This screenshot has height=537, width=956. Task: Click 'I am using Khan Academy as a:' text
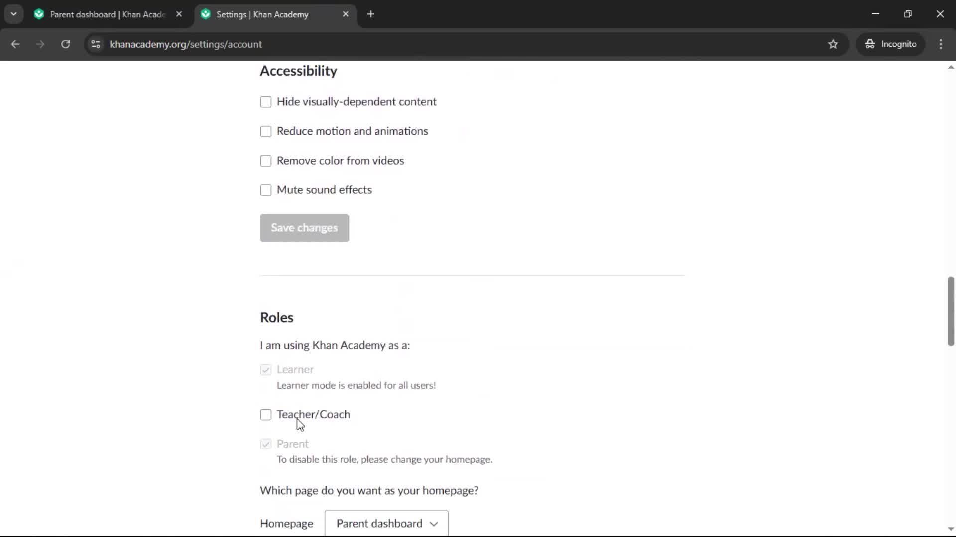tap(335, 345)
